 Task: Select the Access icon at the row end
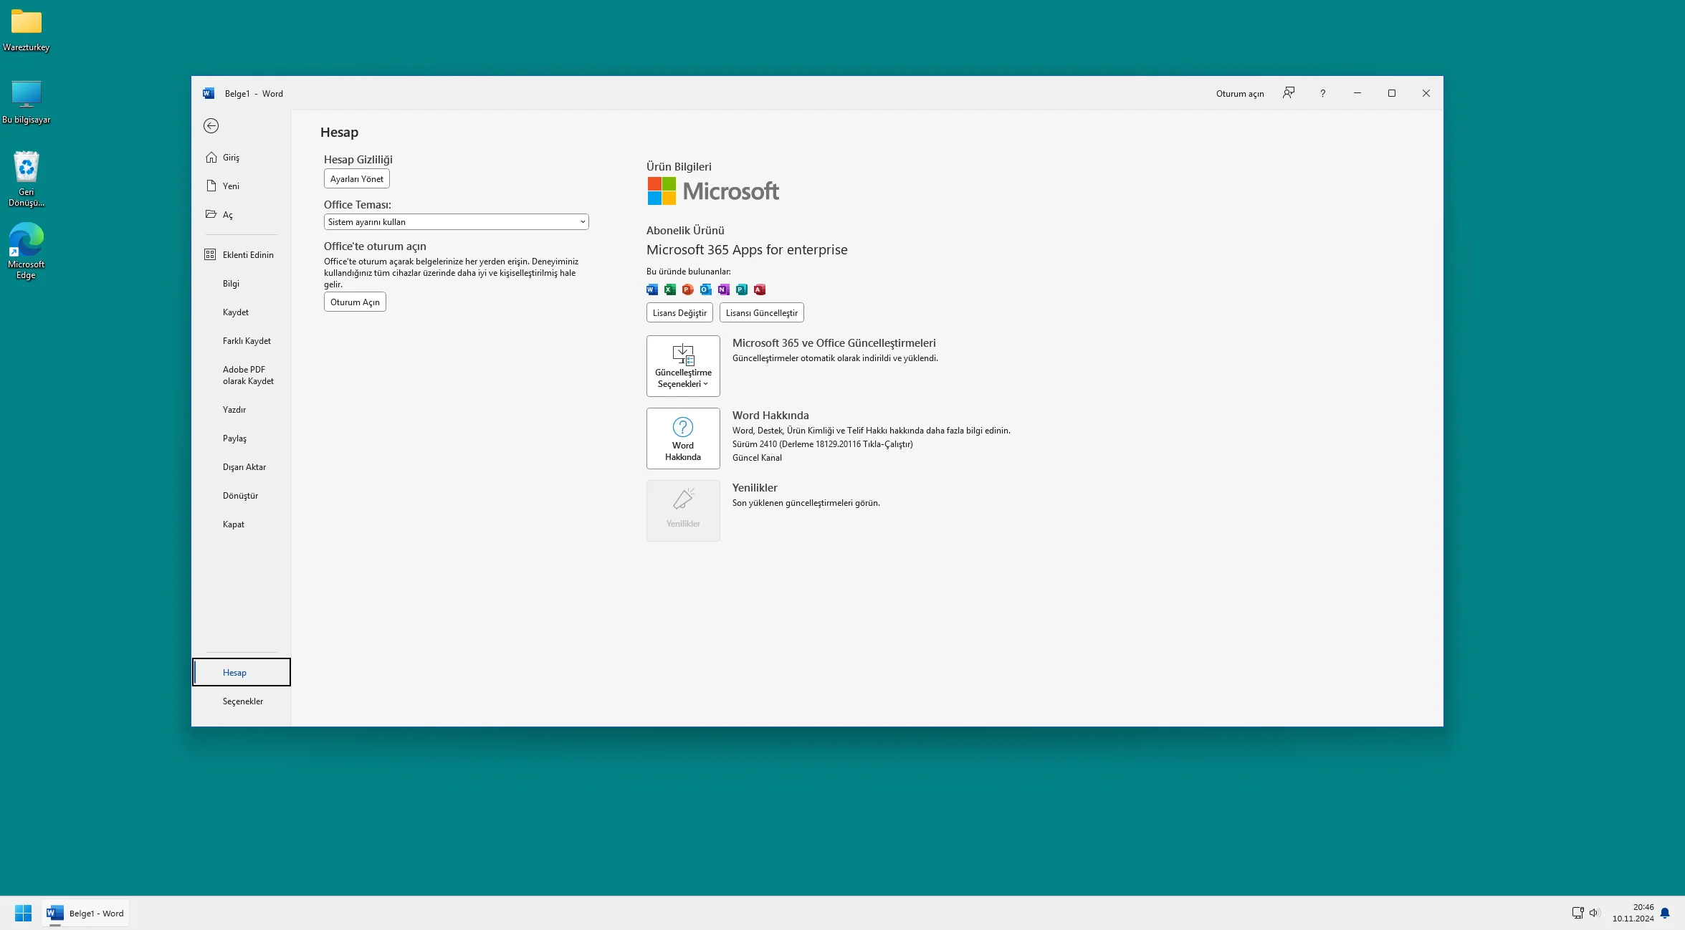(759, 289)
